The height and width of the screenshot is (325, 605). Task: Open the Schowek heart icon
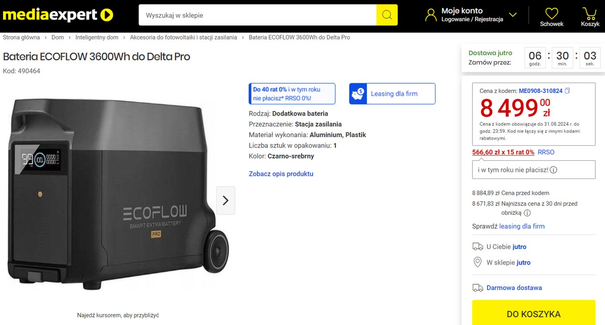[x=551, y=13]
